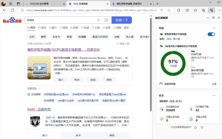The height and width of the screenshot is (139, 222).
Task: Add this page to favorites star icon
Action: tap(169, 10)
